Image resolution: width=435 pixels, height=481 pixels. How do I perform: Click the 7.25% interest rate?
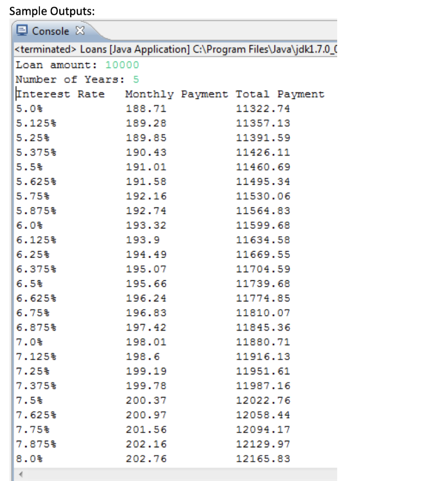pos(32,371)
